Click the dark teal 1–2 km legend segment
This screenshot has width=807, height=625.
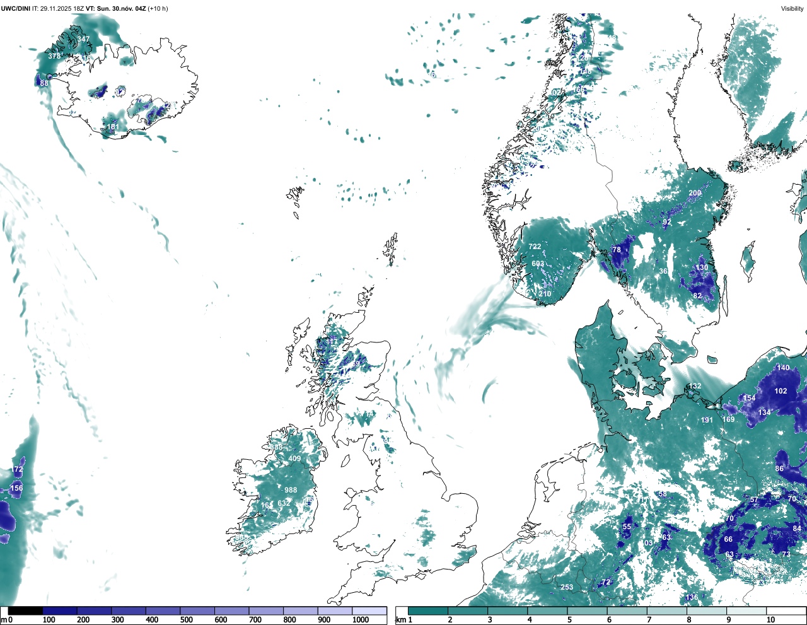428,611
